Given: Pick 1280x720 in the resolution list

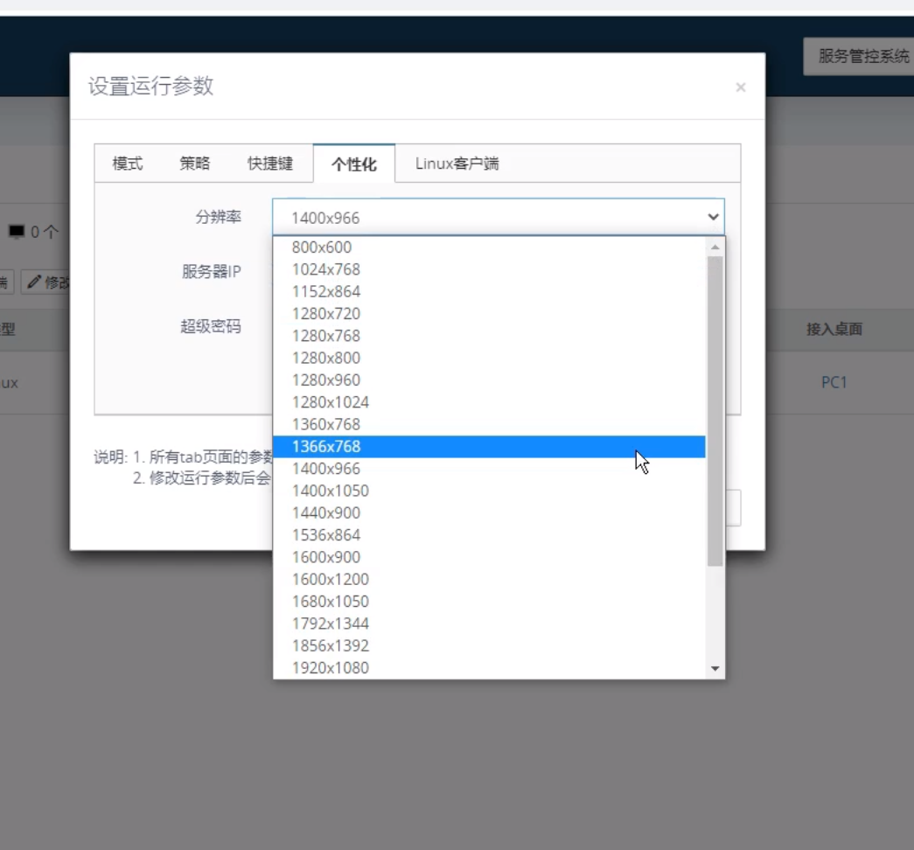Looking at the screenshot, I should (326, 314).
